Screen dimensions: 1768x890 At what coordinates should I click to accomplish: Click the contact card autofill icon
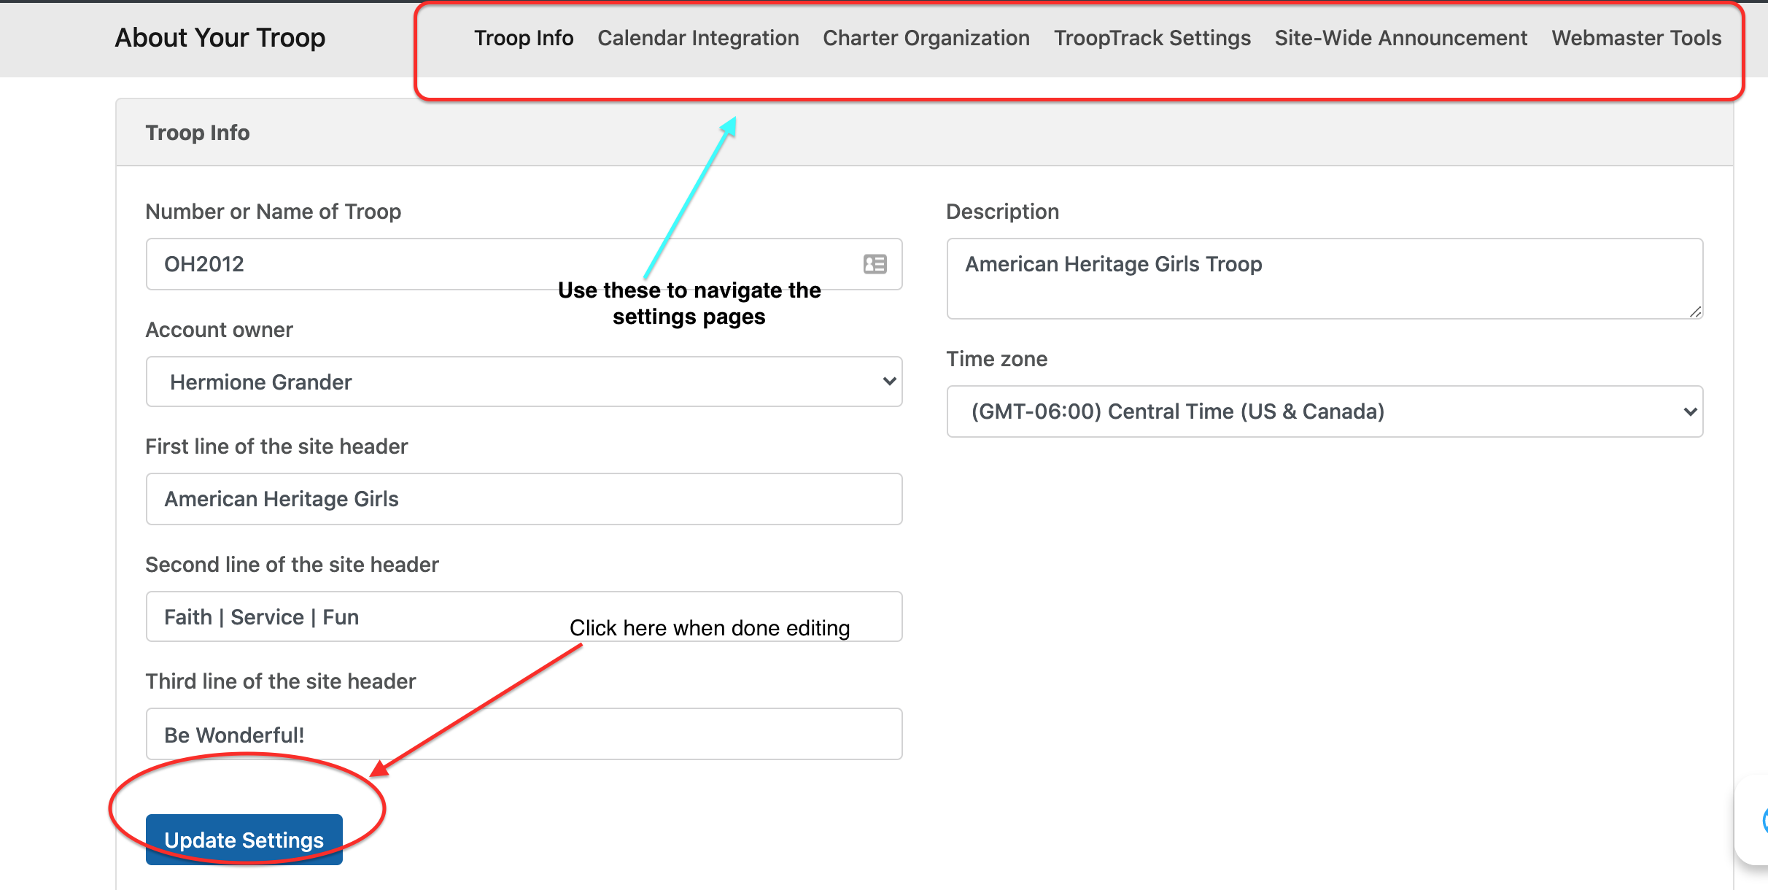click(875, 264)
